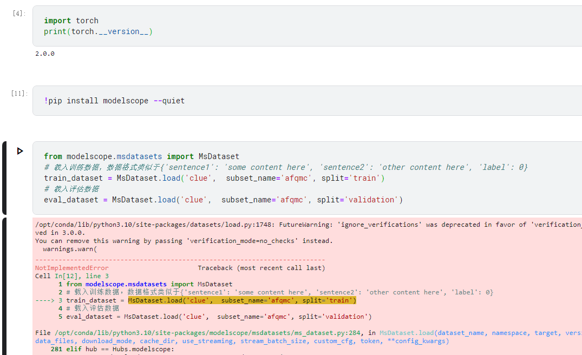Select cell prompt number [4]

coord(19,13)
